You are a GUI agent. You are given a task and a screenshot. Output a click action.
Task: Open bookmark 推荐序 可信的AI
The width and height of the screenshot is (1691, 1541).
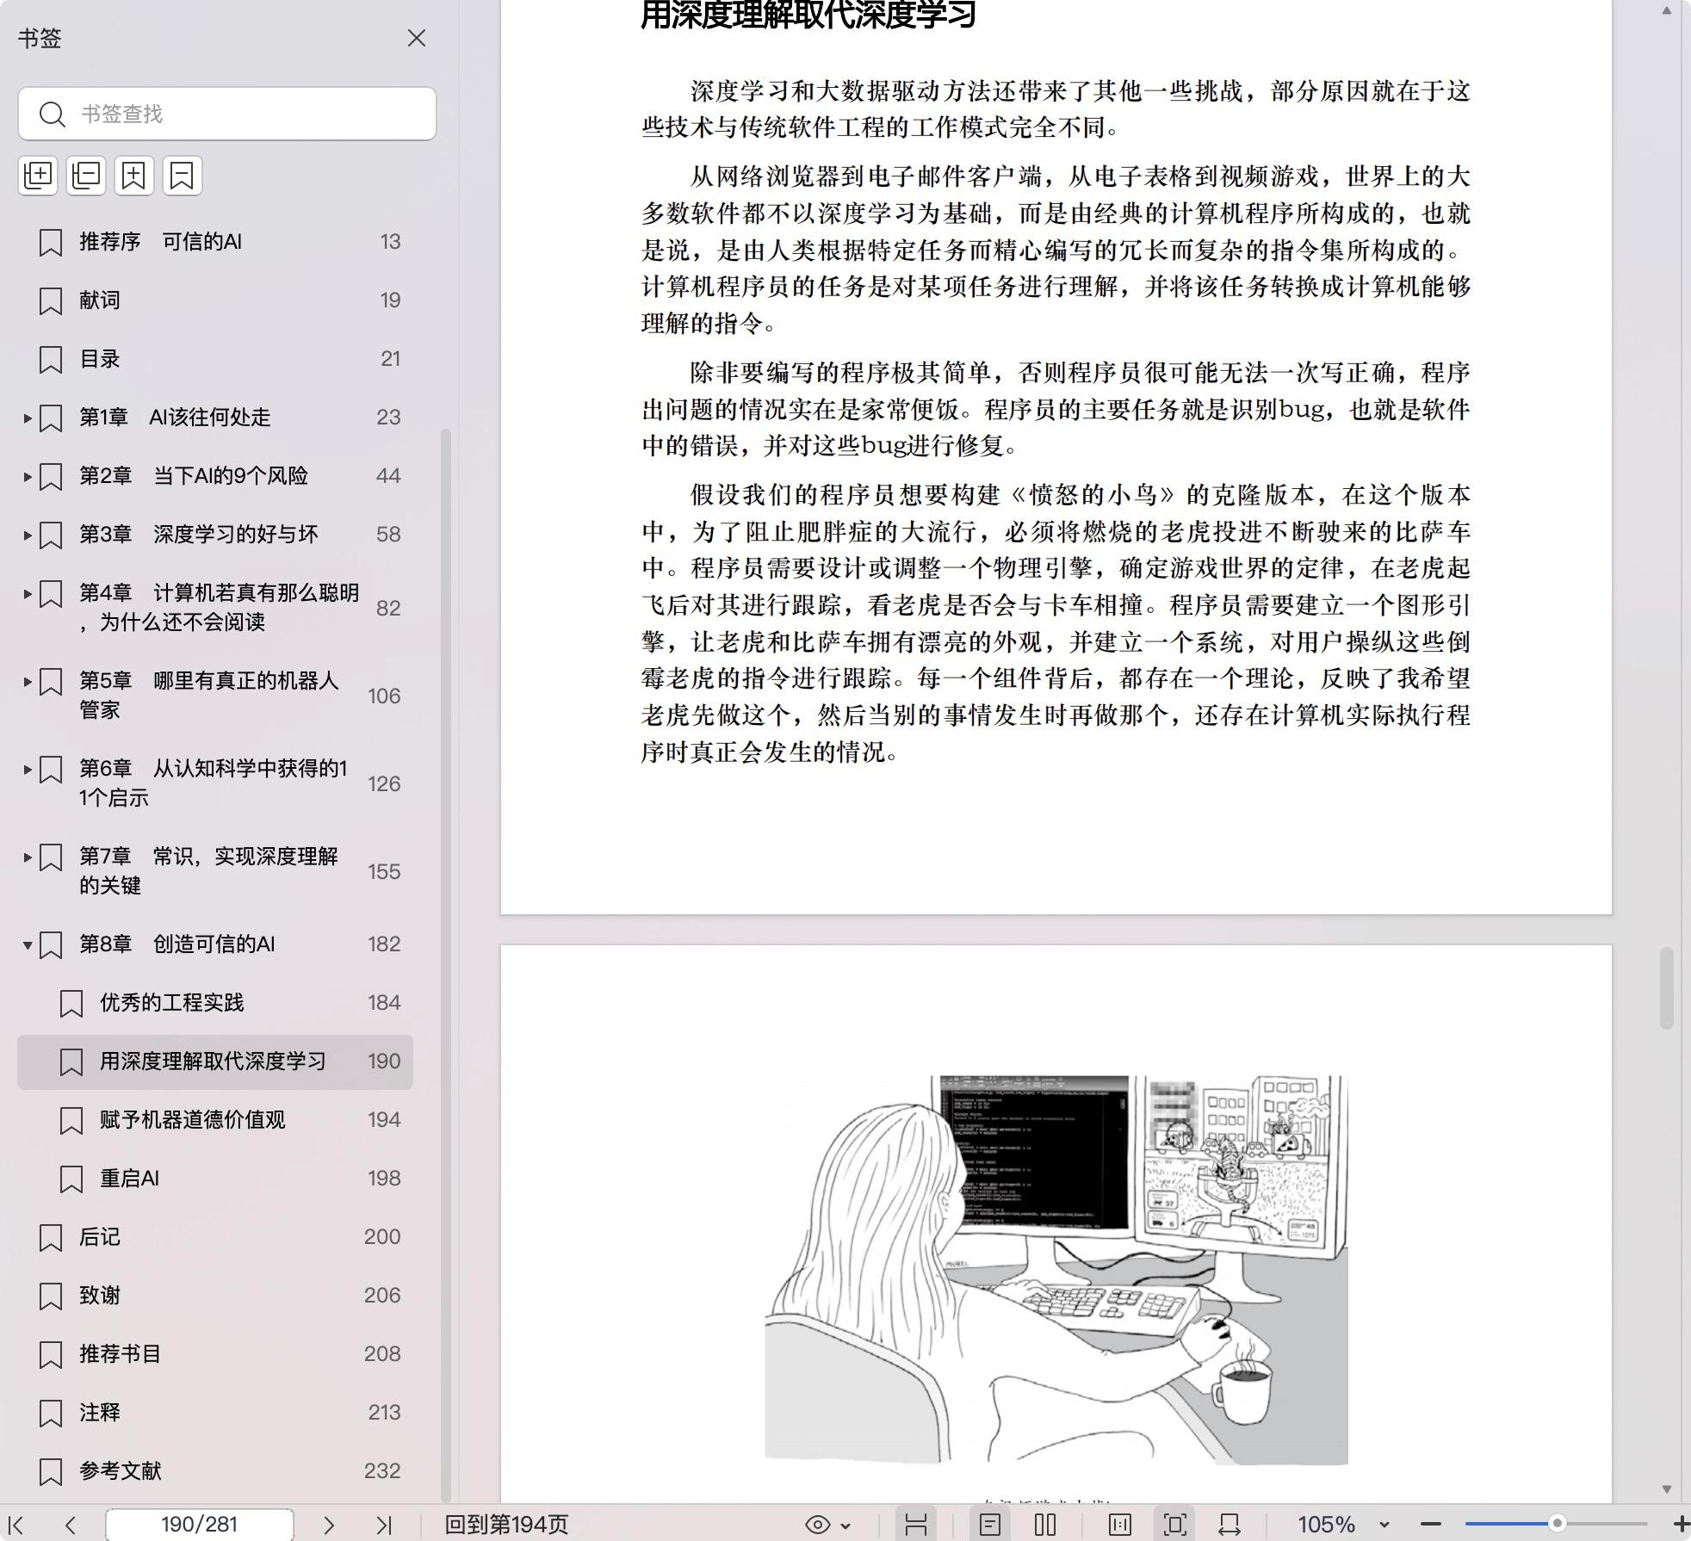click(215, 242)
